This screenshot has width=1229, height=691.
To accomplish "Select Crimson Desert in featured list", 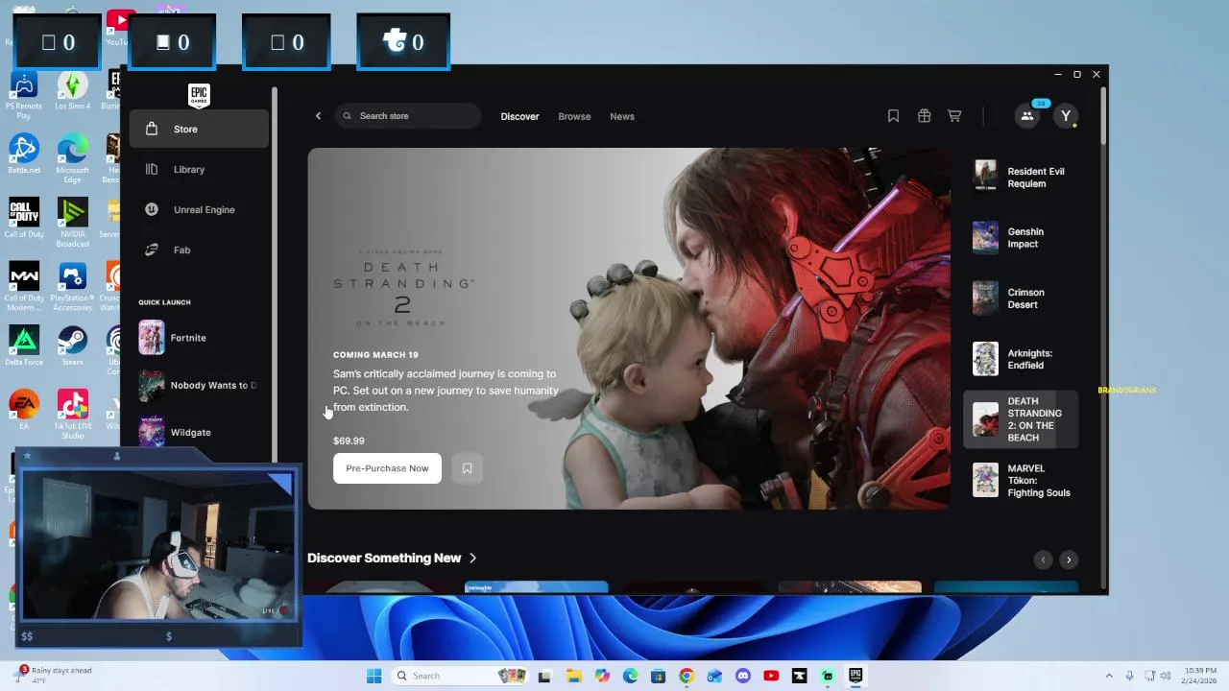I will pyautogui.click(x=1021, y=298).
